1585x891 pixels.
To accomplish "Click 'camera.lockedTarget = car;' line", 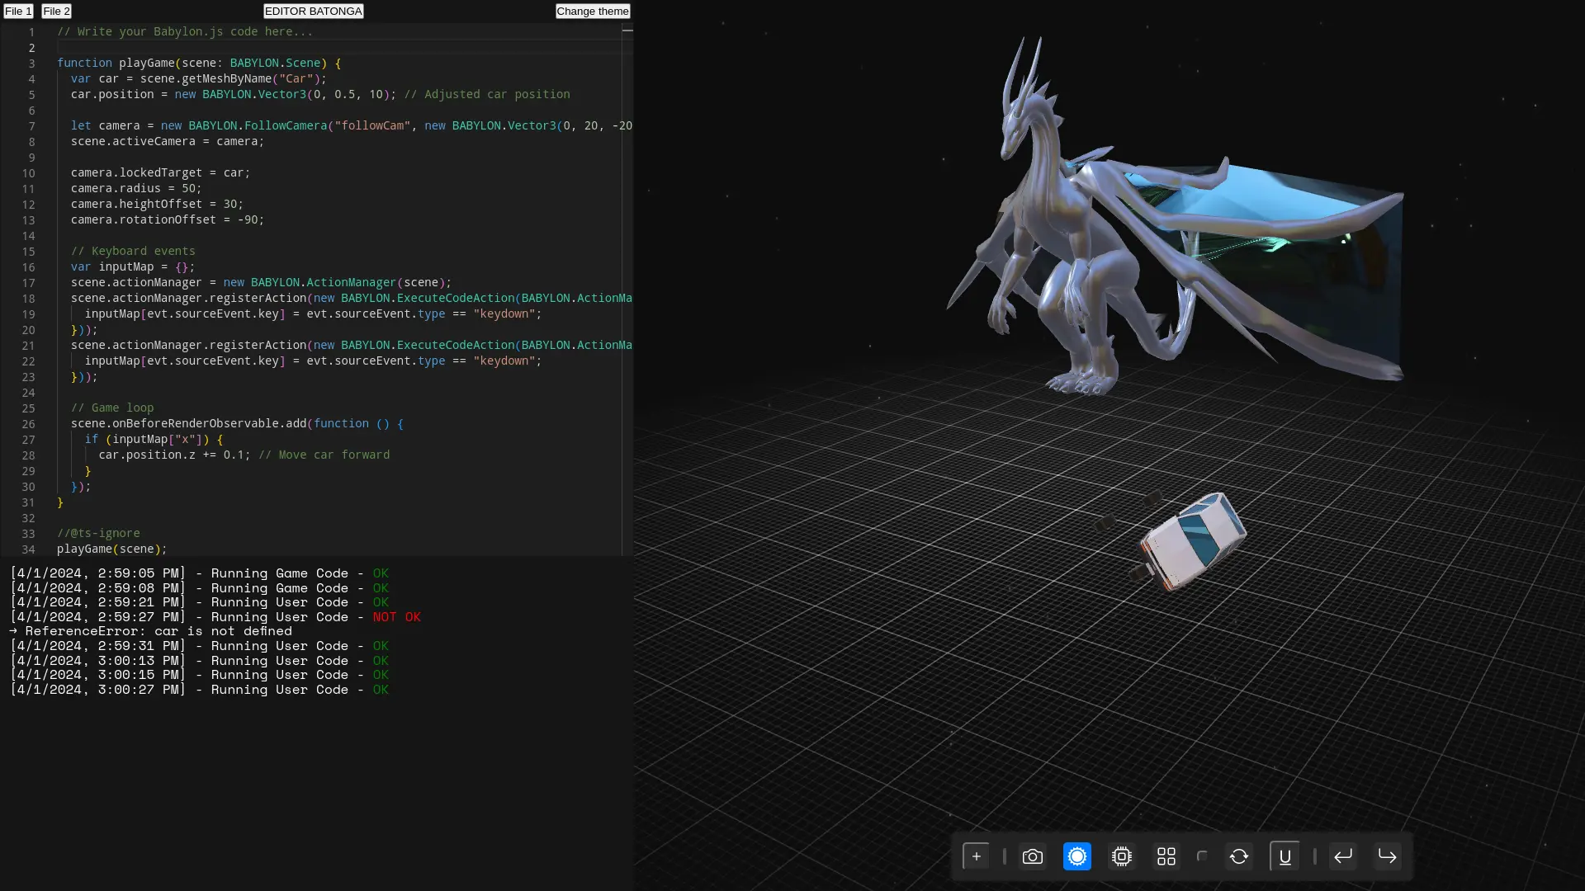I will (x=160, y=172).
